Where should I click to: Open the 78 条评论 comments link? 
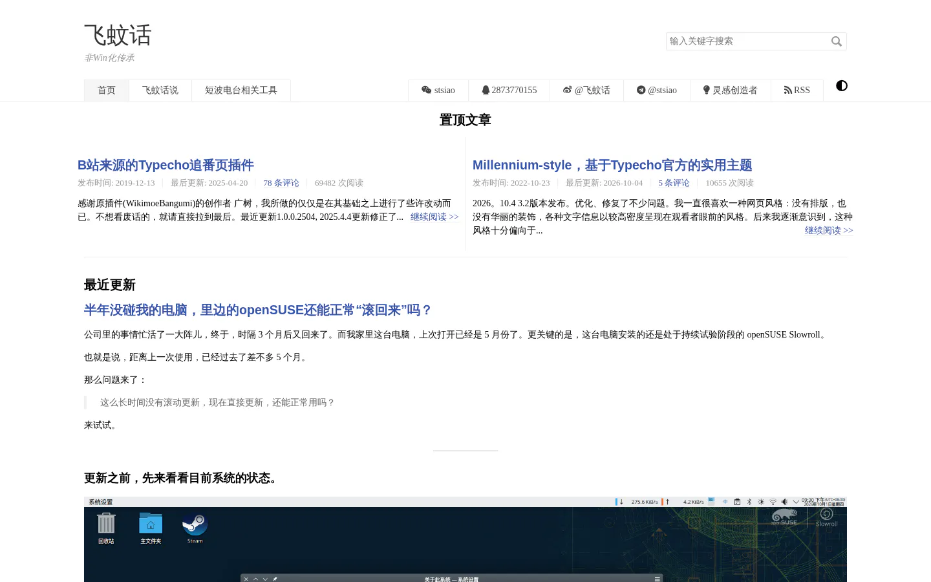click(281, 183)
